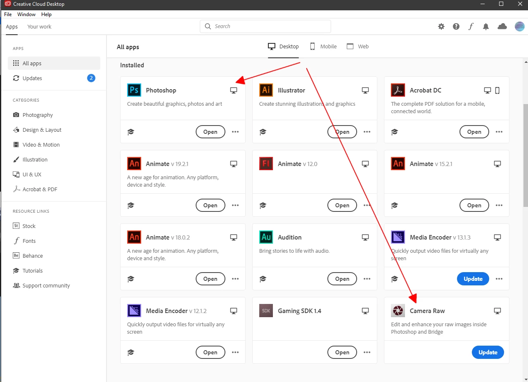Click the Photoshop Ps app icon
The width and height of the screenshot is (528, 382).
[x=134, y=90]
